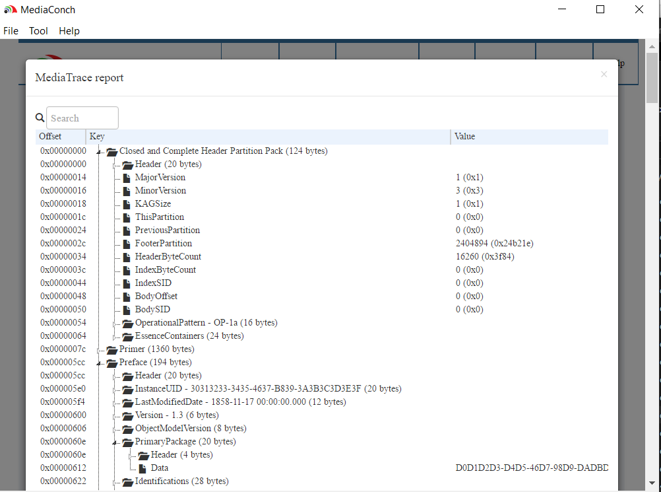Click the scrollbar down arrow

click(x=652, y=483)
